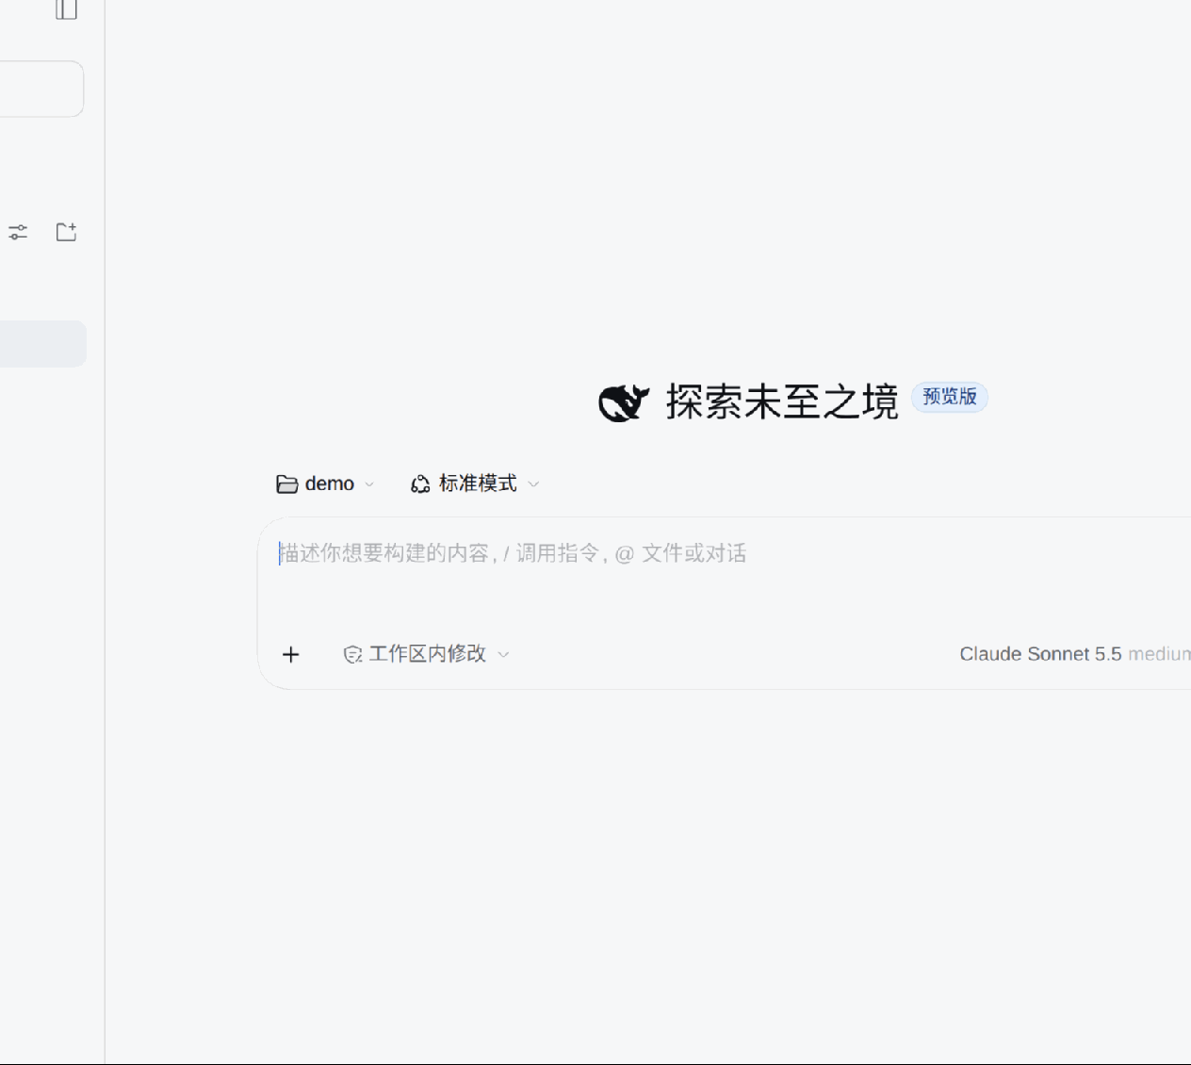This screenshot has width=1191, height=1065.
Task: Open the demo project dropdown
Action: point(325,484)
